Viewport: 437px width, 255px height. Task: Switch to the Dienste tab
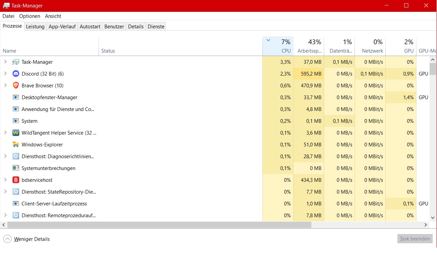(x=156, y=27)
